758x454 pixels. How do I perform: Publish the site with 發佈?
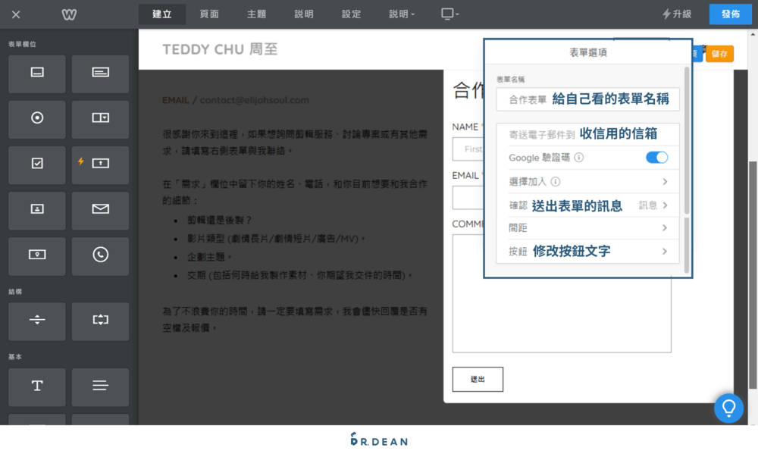730,14
